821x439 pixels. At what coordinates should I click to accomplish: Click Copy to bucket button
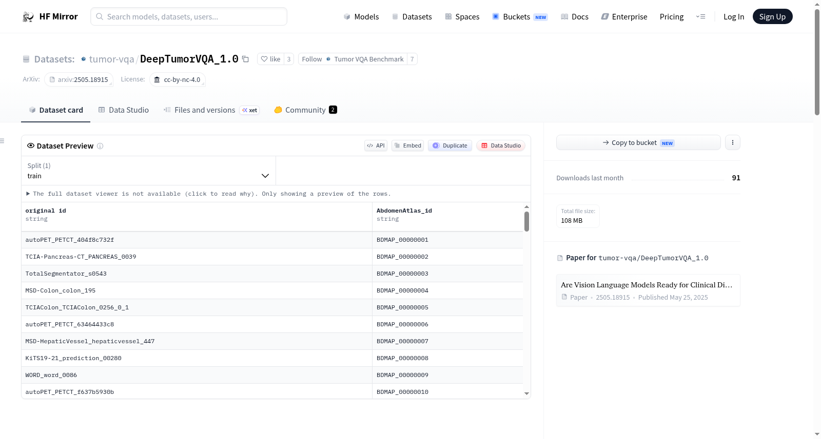coord(638,142)
